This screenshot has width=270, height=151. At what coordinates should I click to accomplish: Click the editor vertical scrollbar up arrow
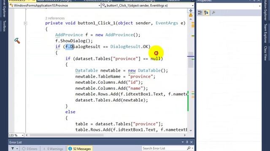pyautogui.click(x=191, y=19)
